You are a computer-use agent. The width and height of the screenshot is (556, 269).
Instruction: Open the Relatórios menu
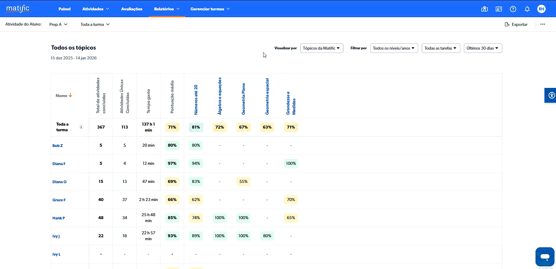point(167,9)
